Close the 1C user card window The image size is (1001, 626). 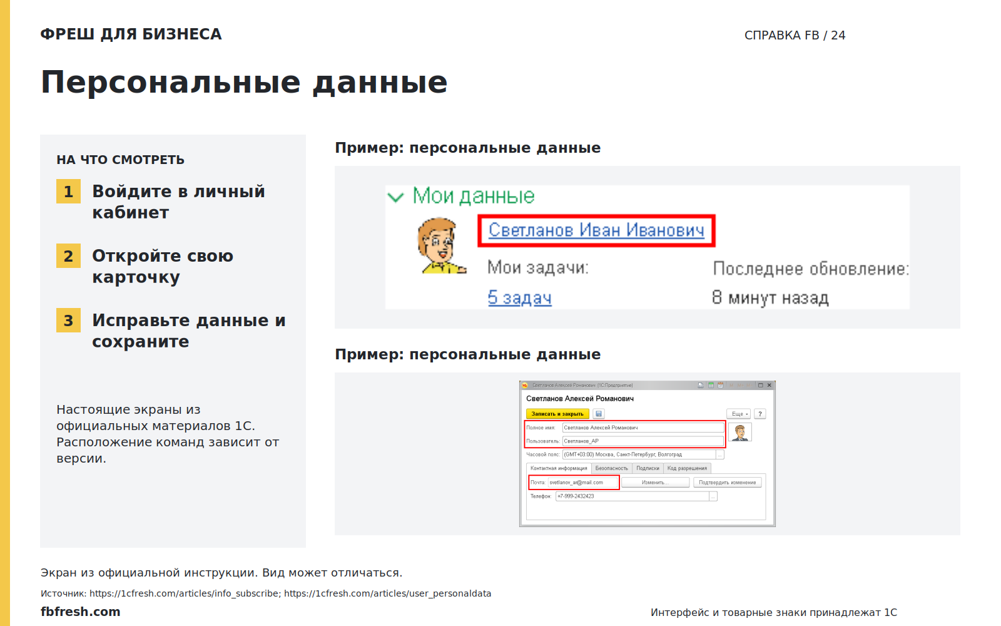coord(770,385)
